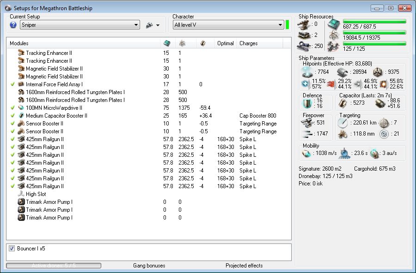Screen dimensions: 416x273
Task: Click the Charges column header
Action: [248, 43]
